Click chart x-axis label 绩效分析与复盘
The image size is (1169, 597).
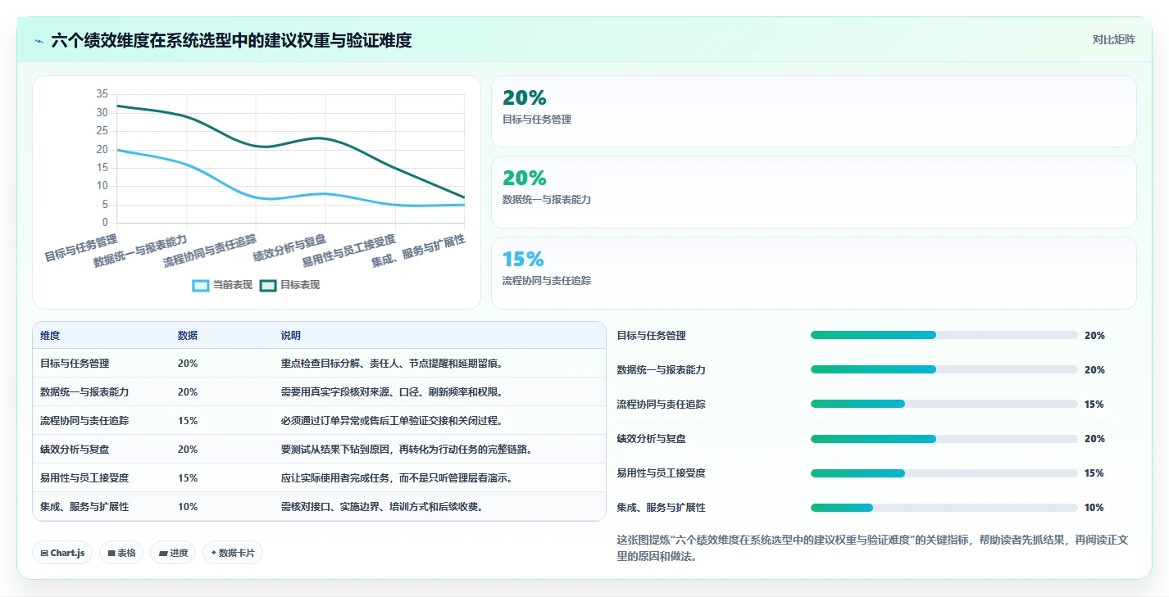[290, 247]
